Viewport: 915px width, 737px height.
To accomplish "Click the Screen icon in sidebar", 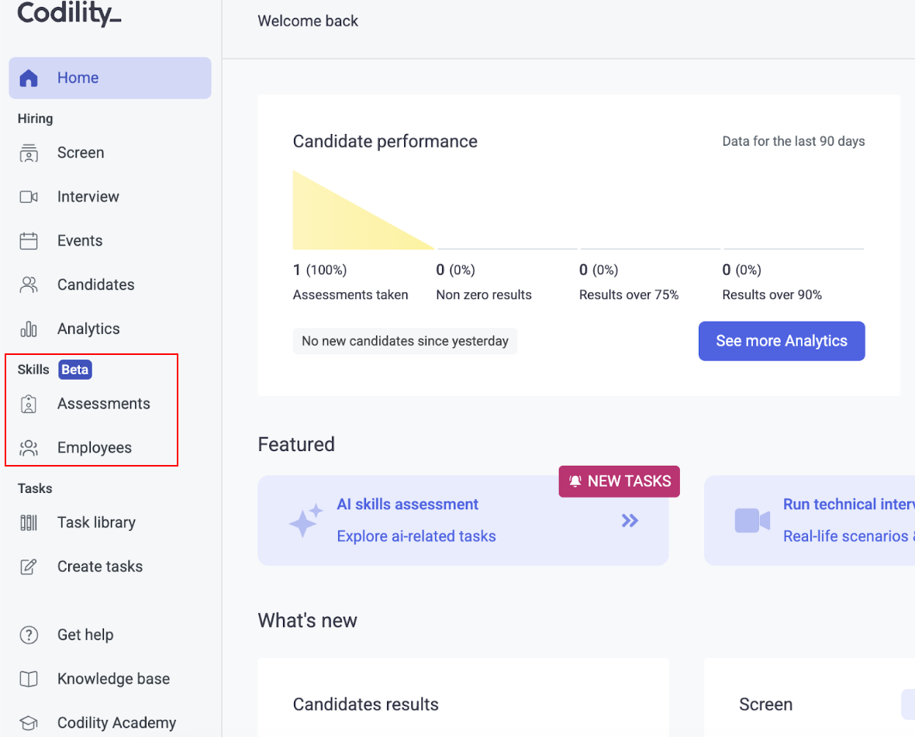I will (29, 153).
